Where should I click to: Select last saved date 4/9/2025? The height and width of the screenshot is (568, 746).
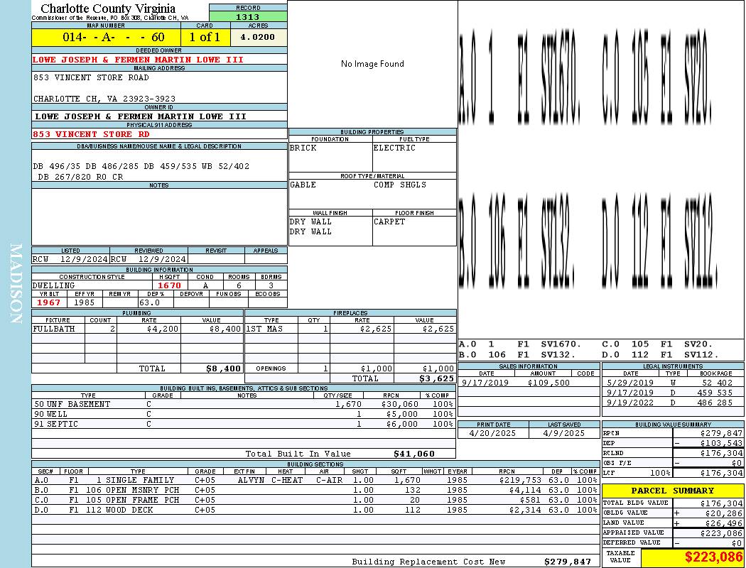(563, 434)
